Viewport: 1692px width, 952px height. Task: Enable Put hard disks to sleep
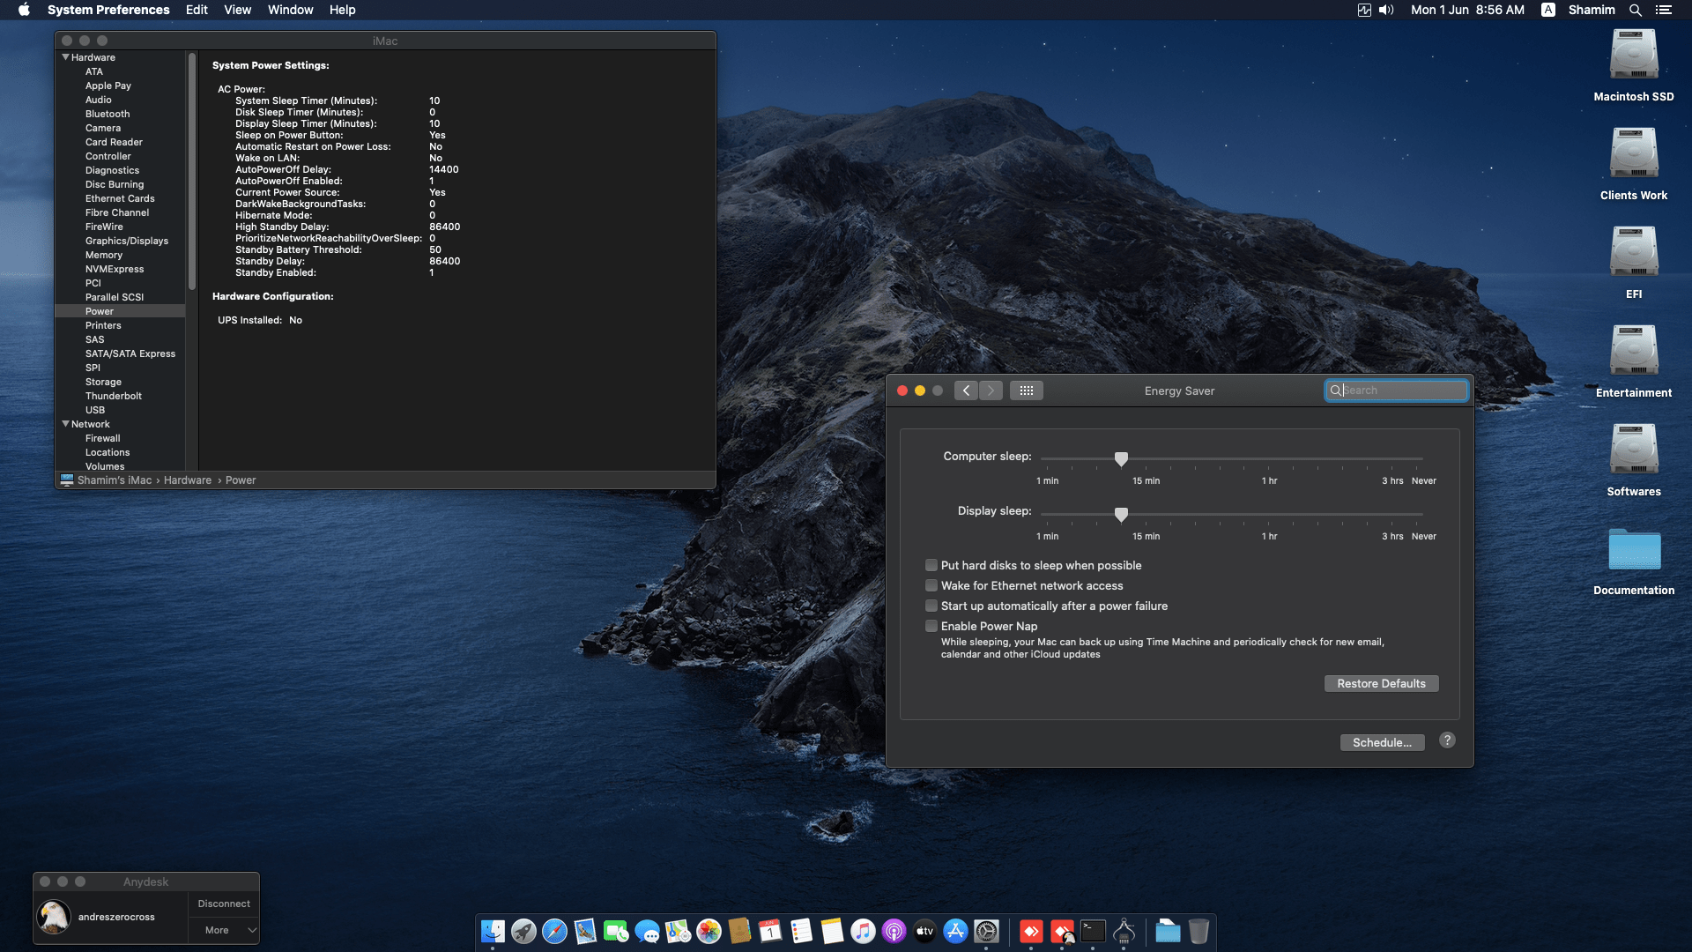(x=931, y=565)
